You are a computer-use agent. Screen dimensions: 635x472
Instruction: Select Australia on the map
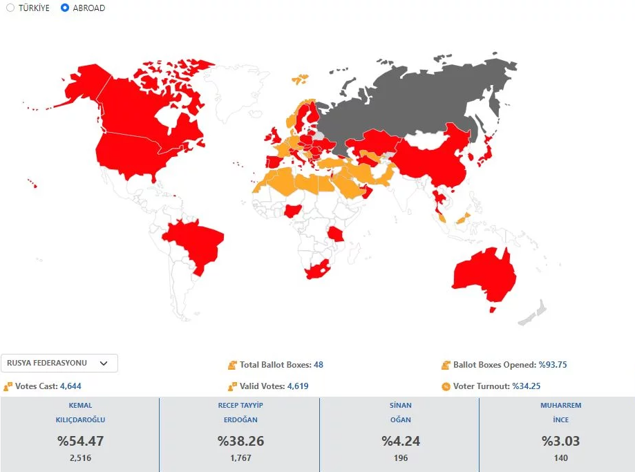[484, 276]
